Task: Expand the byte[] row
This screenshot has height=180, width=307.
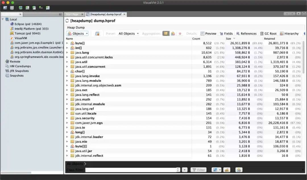Action: 67,43
